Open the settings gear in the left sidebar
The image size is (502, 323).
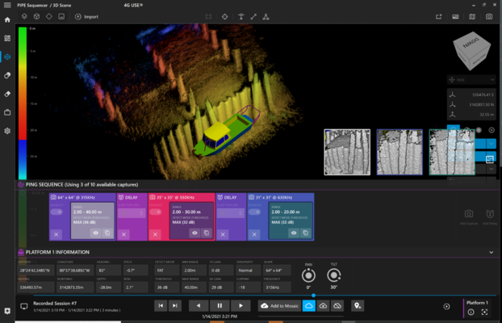7,131
